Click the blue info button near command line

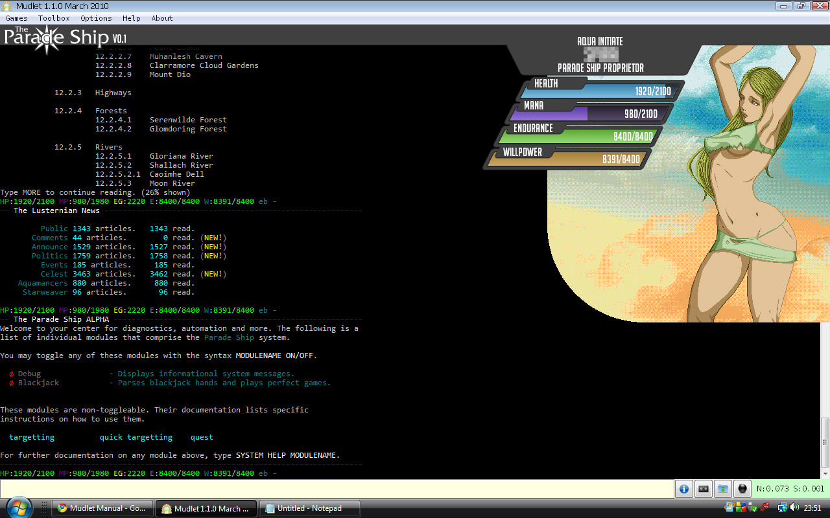[x=683, y=489]
